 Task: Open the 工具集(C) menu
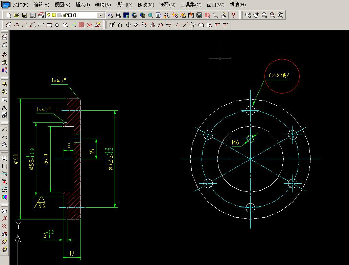191,5
